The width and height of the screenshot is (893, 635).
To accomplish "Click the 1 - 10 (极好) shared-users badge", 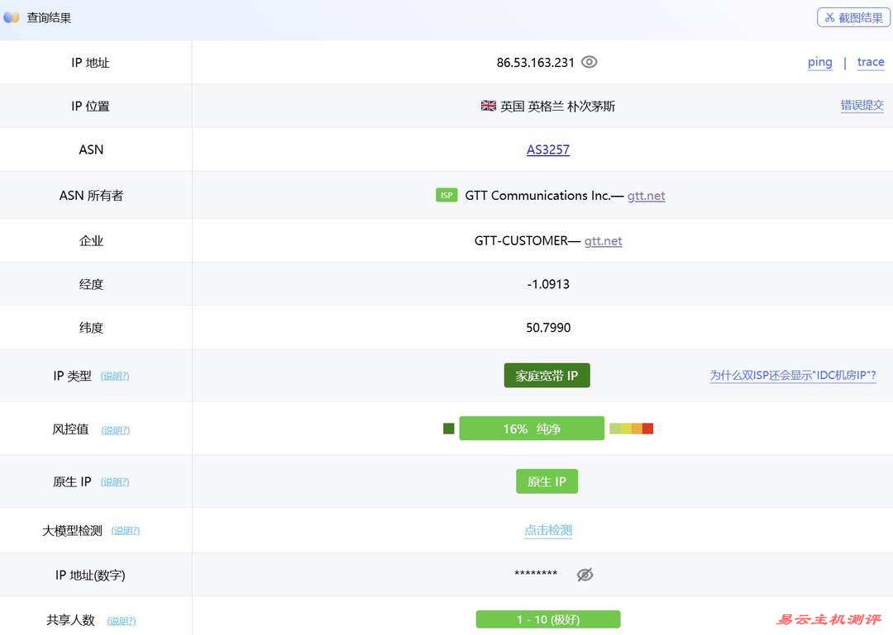I will pos(547,618).
